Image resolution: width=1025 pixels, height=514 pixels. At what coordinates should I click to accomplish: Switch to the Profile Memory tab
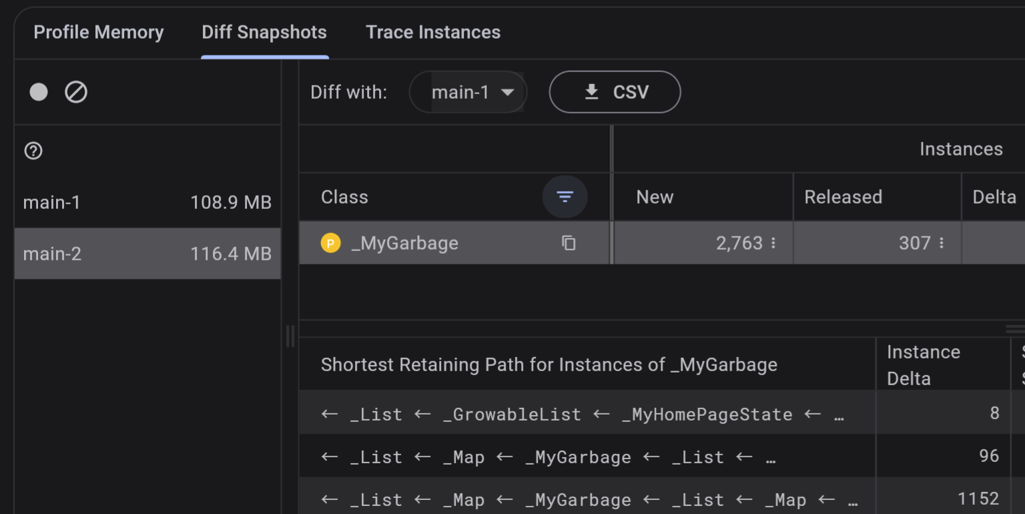pos(99,32)
